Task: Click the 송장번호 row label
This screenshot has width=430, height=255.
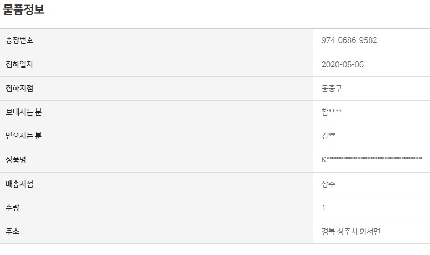Action: coord(20,40)
